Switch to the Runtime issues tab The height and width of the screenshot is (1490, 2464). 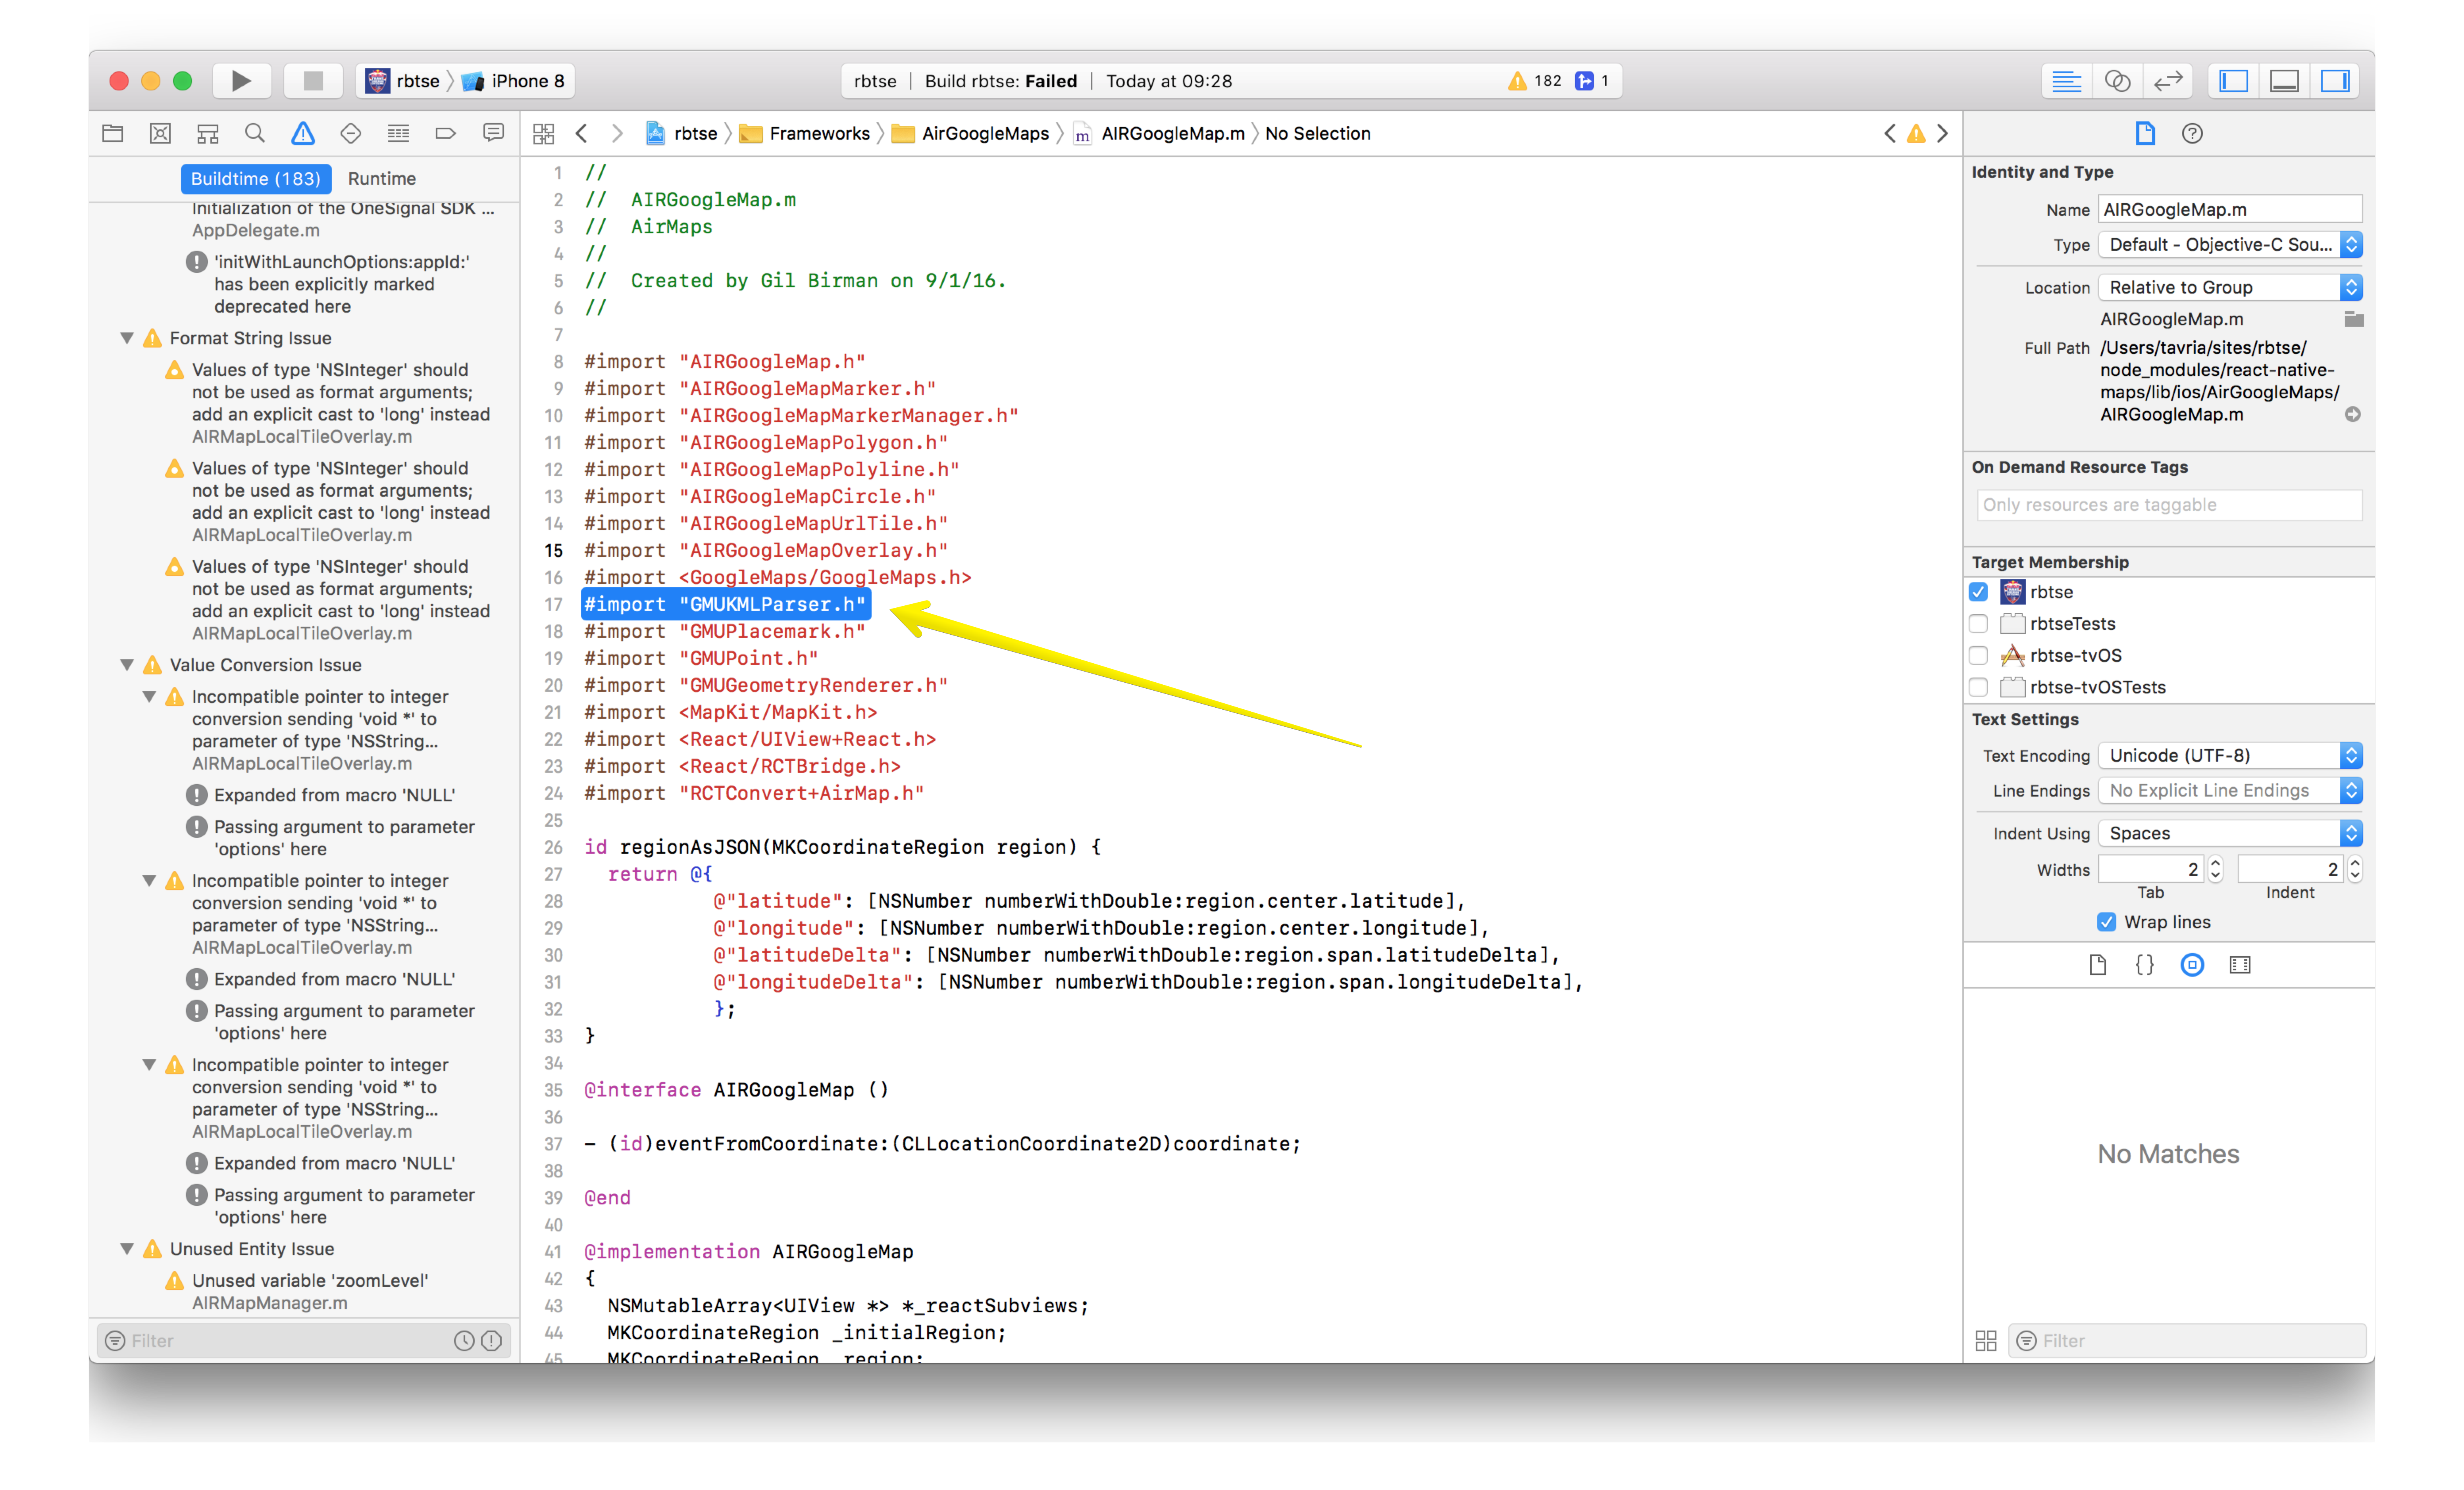click(x=381, y=179)
